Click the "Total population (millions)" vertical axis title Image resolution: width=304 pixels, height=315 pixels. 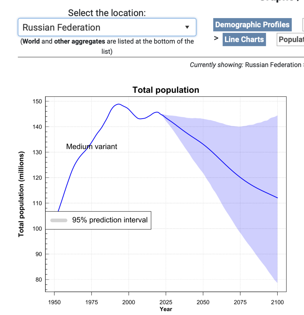(x=21, y=194)
